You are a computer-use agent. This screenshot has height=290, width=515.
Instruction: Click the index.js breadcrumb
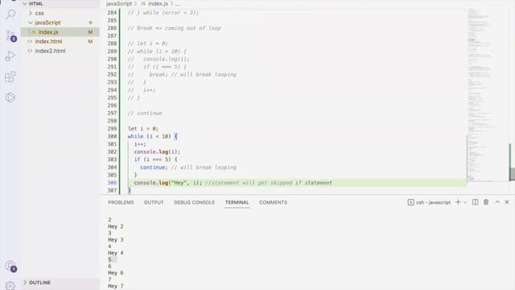point(158,3)
